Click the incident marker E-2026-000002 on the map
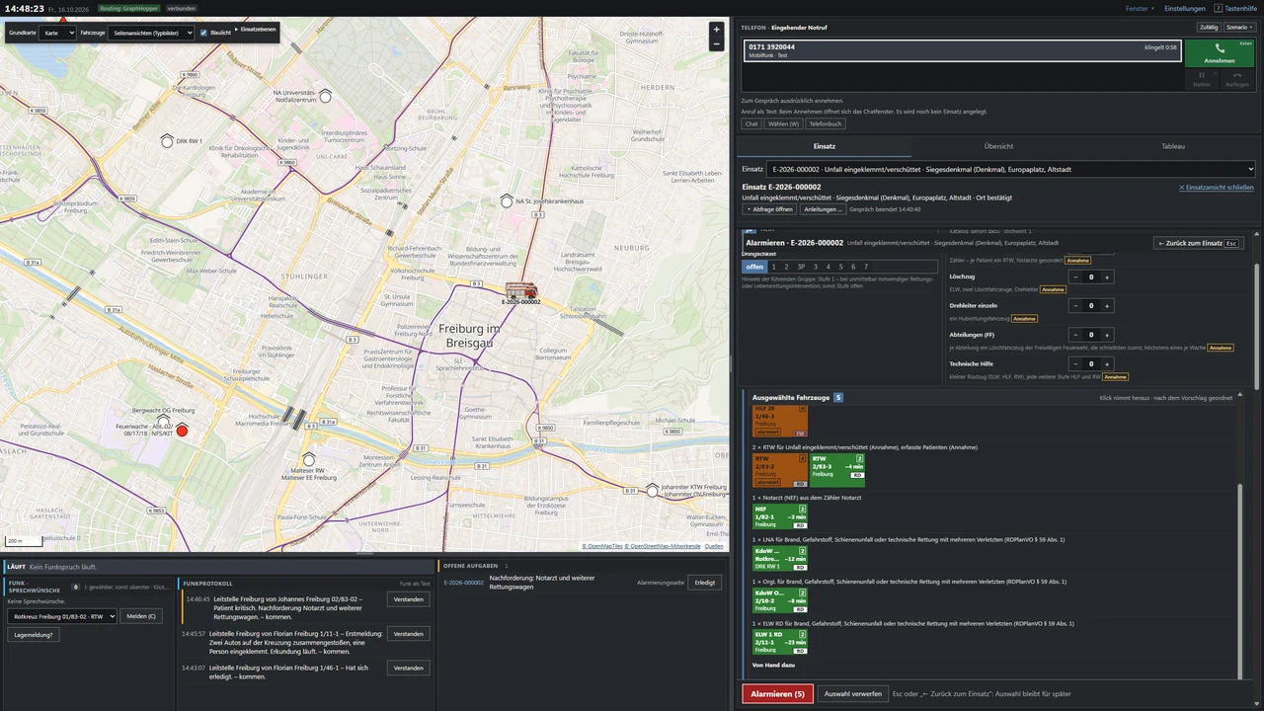 521,290
